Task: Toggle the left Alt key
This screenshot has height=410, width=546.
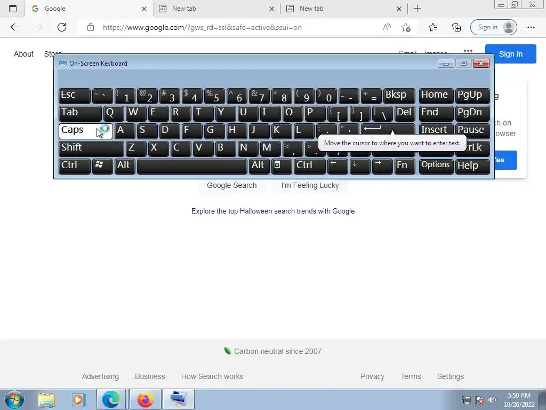Action: [125, 167]
